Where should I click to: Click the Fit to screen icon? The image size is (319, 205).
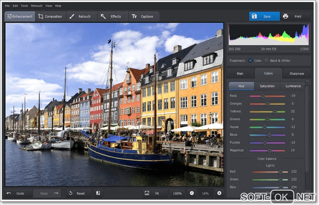pyautogui.click(x=147, y=193)
